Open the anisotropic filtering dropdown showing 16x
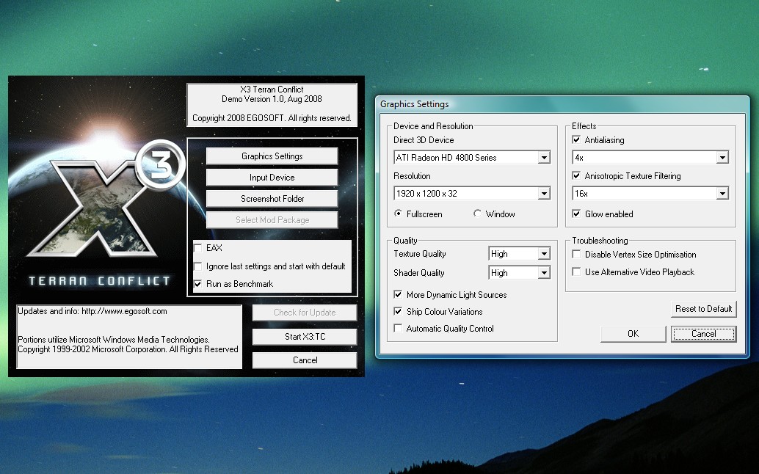759x474 pixels. click(x=650, y=194)
